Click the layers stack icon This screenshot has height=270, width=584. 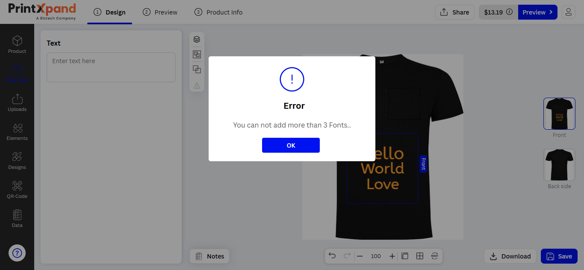197,39
